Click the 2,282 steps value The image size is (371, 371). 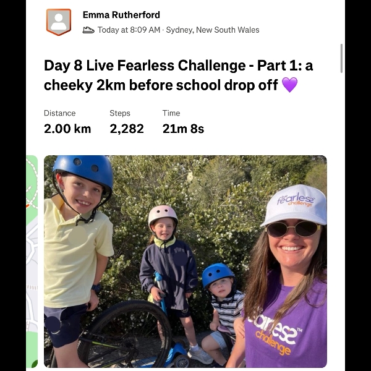coord(127,129)
